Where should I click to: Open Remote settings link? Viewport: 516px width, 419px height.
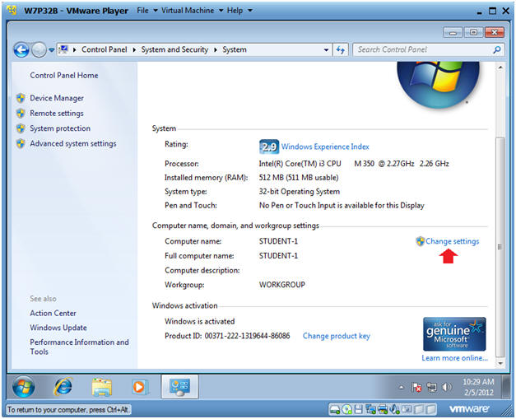[x=57, y=114]
